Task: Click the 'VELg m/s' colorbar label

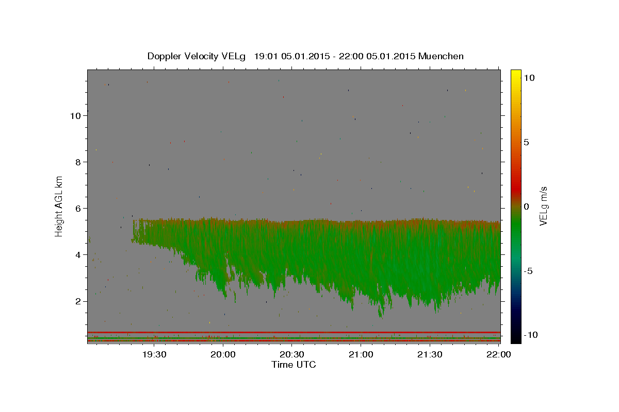Action: (543, 207)
